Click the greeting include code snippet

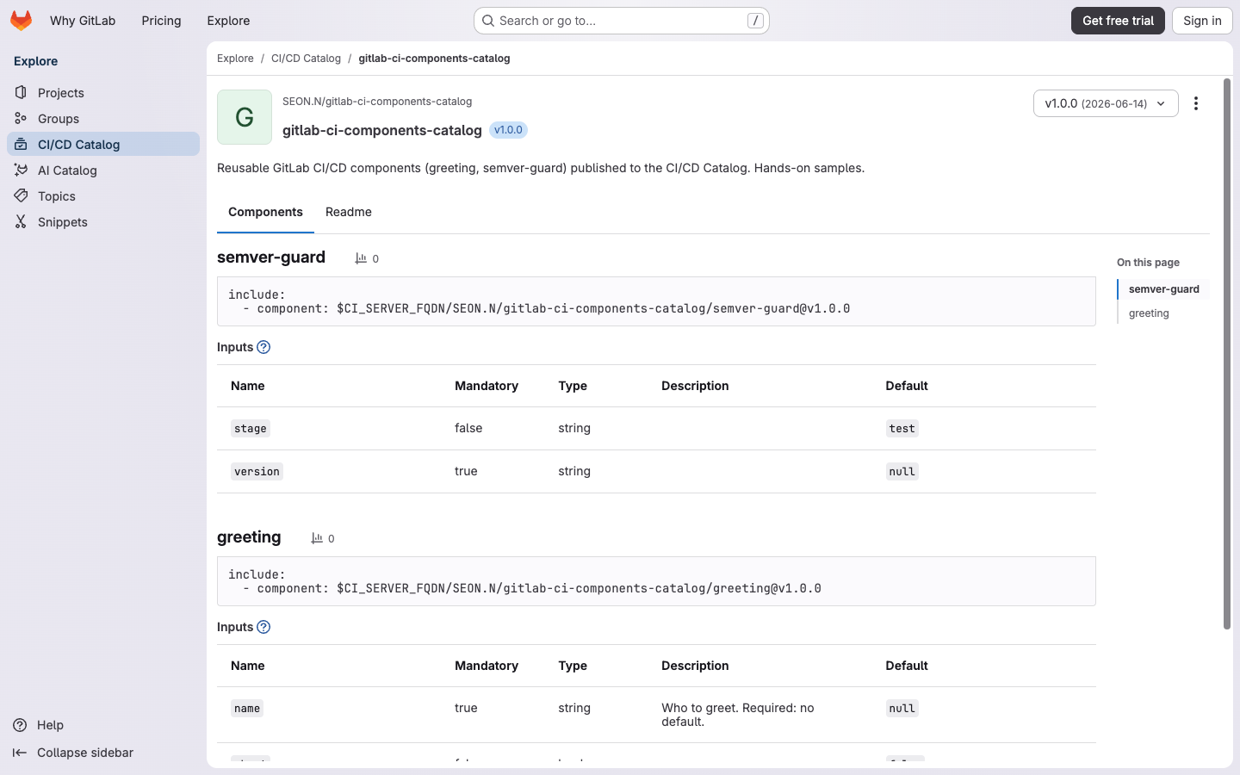click(x=656, y=581)
